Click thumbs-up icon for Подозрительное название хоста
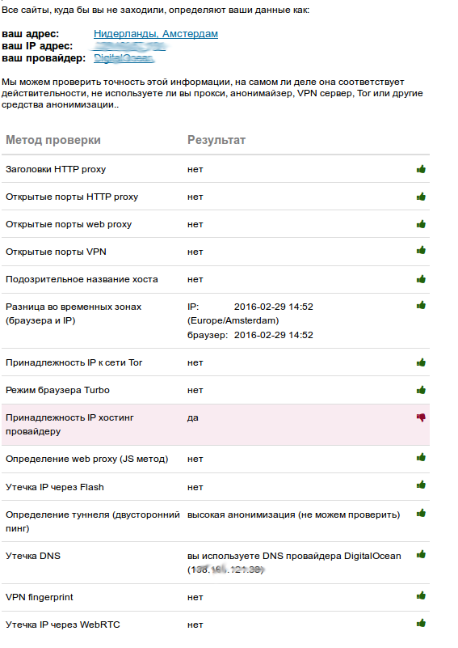The image size is (458, 648). [x=421, y=279]
